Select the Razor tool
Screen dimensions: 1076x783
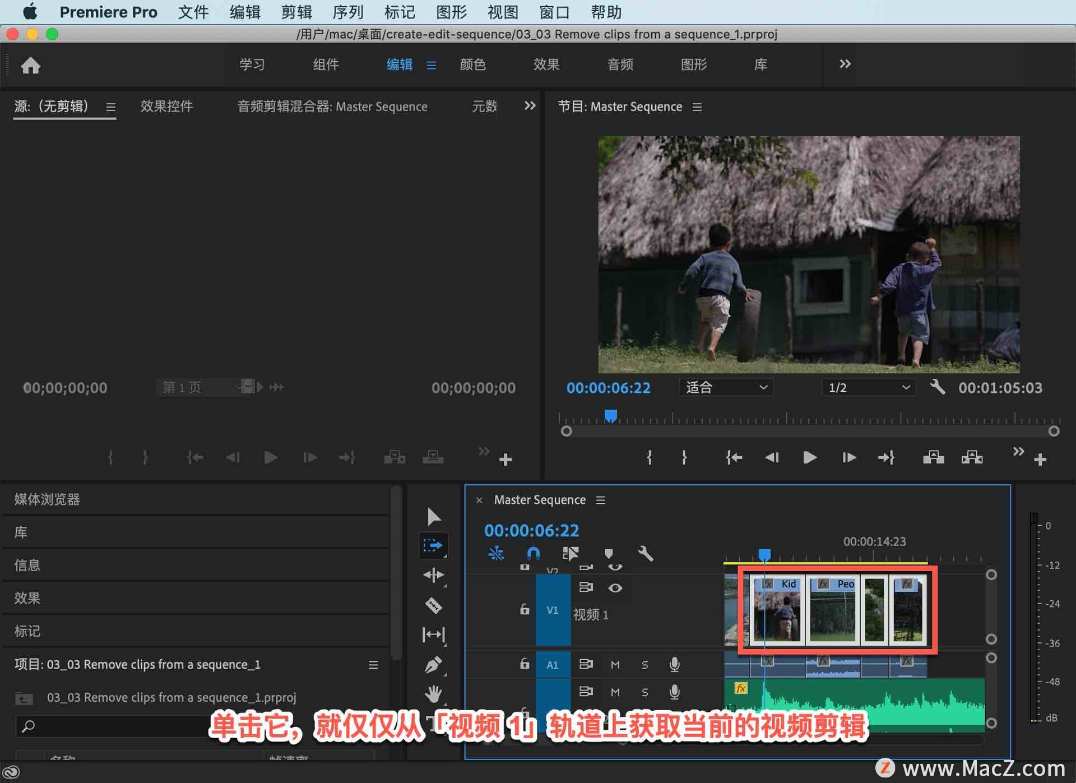click(x=433, y=605)
